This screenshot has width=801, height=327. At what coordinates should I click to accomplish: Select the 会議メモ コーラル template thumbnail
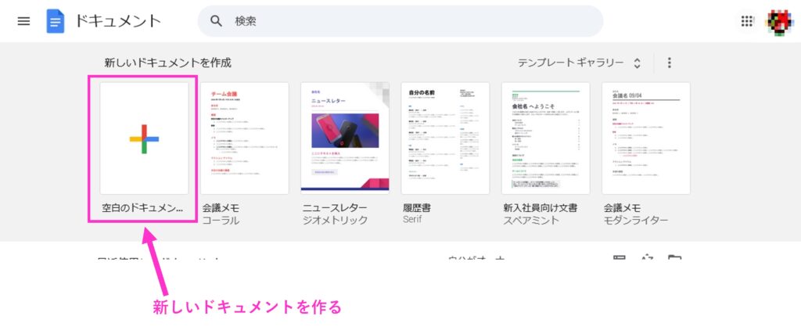tap(245, 138)
